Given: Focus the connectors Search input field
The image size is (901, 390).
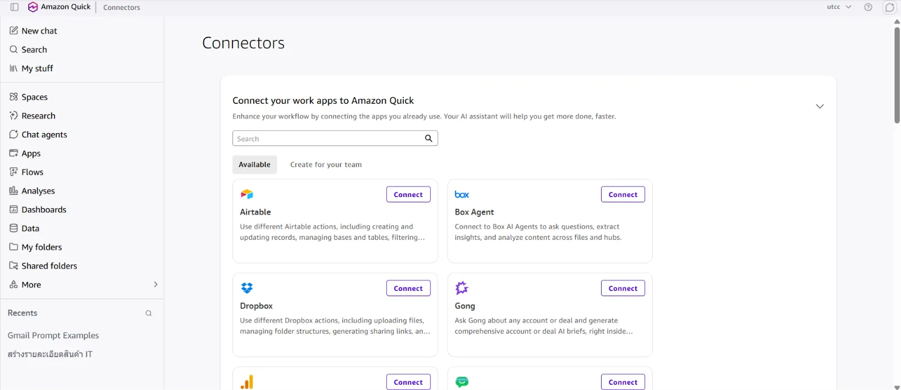Looking at the screenshot, I should (335, 138).
